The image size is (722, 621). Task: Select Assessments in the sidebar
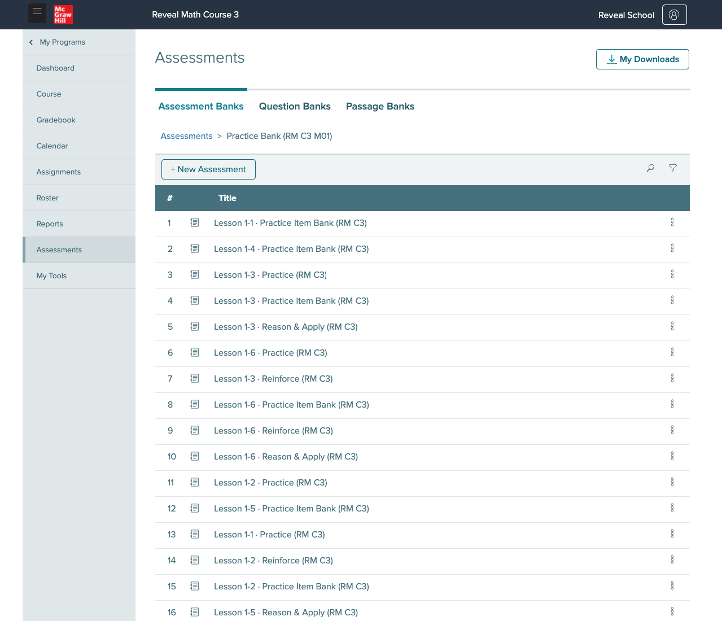click(79, 250)
